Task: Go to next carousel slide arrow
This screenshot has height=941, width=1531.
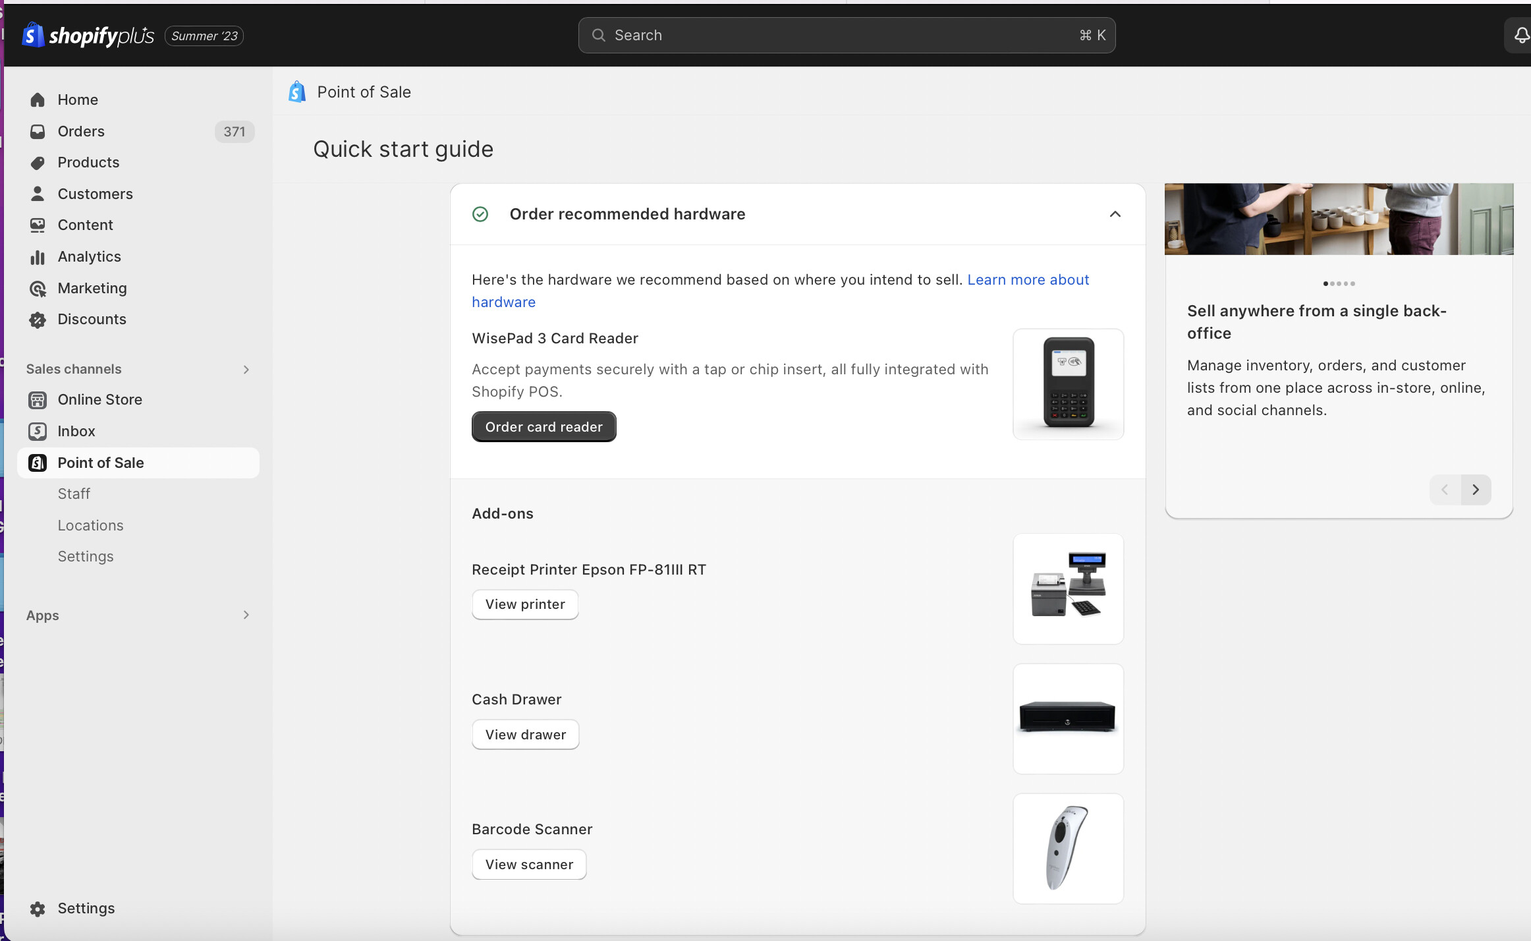Action: (x=1476, y=490)
